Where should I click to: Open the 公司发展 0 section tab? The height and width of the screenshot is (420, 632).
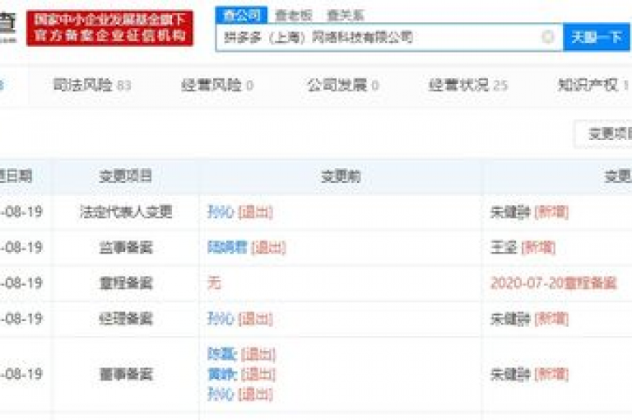point(343,85)
